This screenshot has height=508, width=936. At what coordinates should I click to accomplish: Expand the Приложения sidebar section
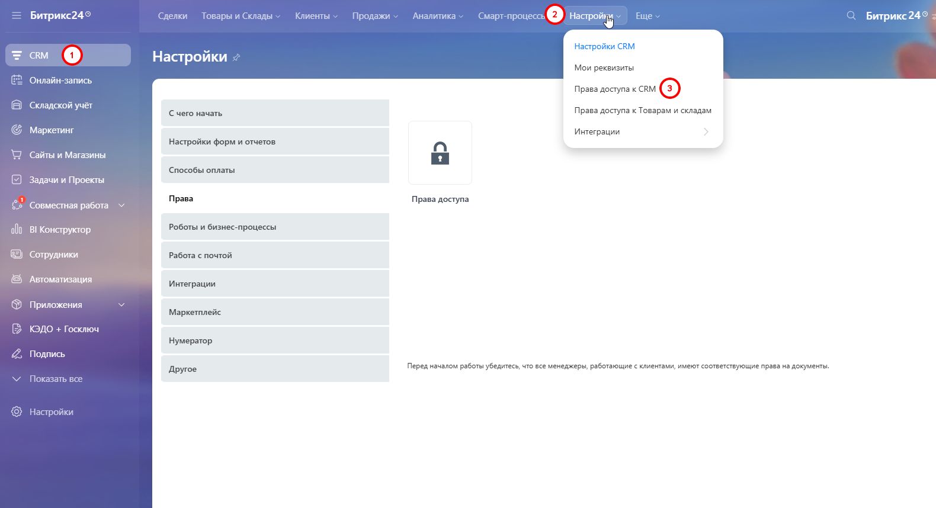point(121,304)
